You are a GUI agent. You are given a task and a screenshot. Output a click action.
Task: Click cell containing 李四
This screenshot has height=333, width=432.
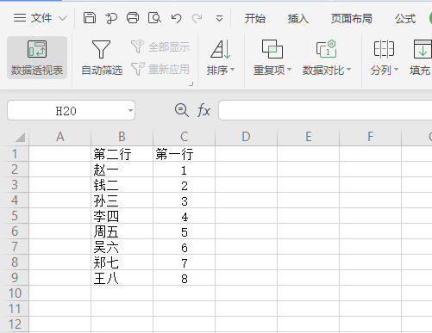[122, 216]
